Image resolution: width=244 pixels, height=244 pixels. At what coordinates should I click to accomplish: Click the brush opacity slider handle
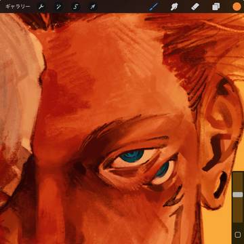pos(238,195)
